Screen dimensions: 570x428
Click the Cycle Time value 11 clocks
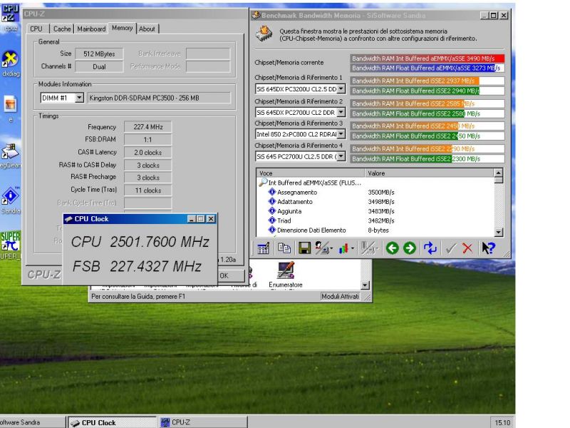coord(148,190)
